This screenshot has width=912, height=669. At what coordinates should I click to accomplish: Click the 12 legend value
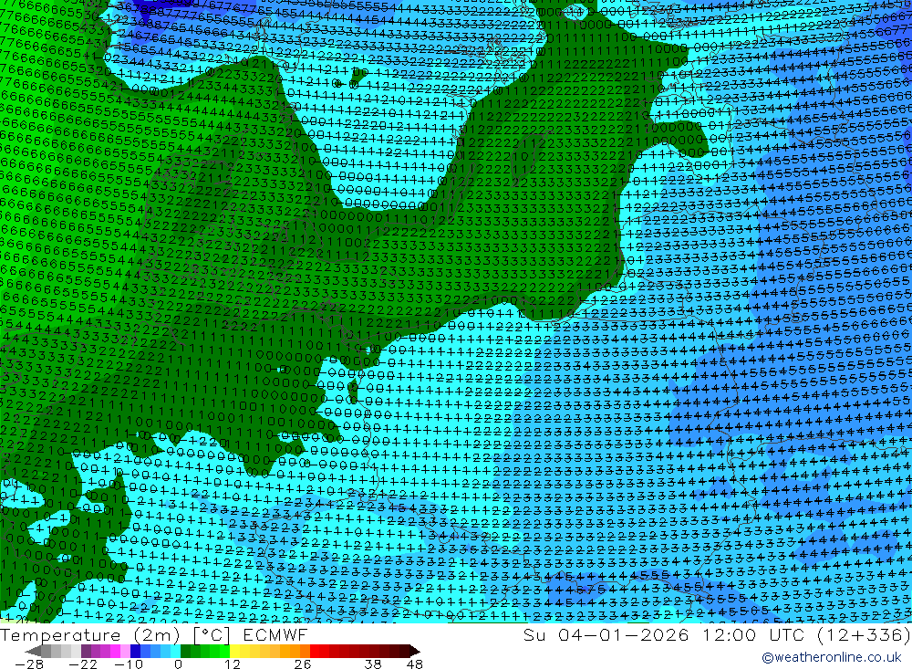coord(233,664)
